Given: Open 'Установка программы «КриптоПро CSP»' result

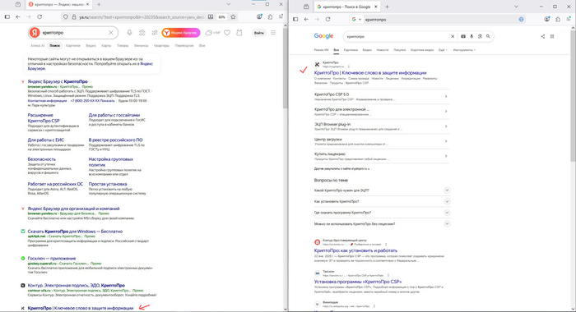Looking at the screenshot, I should pyautogui.click(x=358, y=282).
